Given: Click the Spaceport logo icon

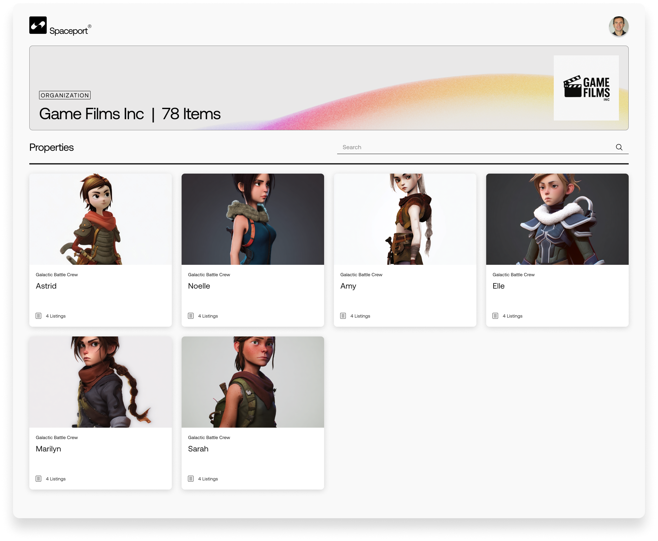Looking at the screenshot, I should pos(38,25).
